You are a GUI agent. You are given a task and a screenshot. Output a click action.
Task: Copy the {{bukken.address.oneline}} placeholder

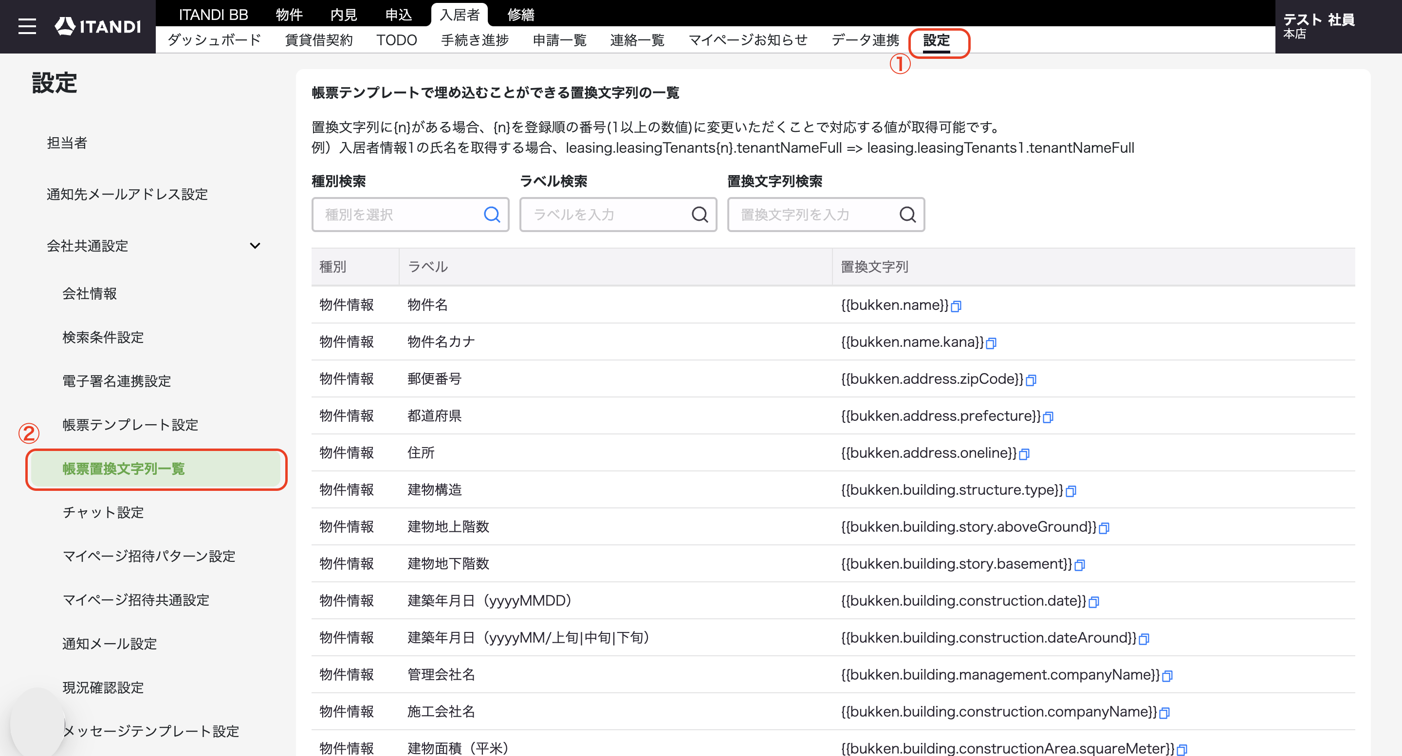click(x=1024, y=454)
